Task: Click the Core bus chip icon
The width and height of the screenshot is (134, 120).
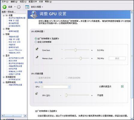Action: [x=37, y=49]
